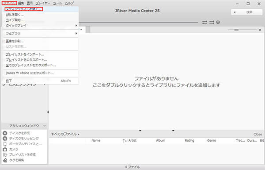
Task: Open the すべてのファイル dropdown
Action: tap(65, 134)
